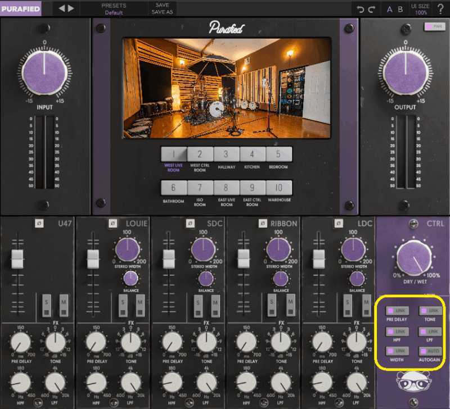Enable the AUTO autogain toggle

(430, 351)
